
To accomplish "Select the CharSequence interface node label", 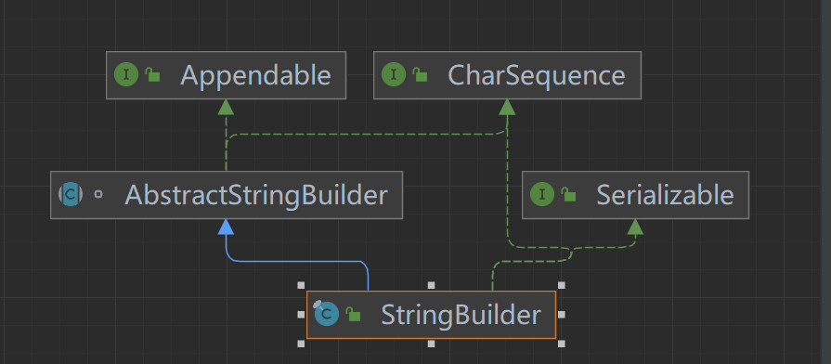I will (537, 75).
